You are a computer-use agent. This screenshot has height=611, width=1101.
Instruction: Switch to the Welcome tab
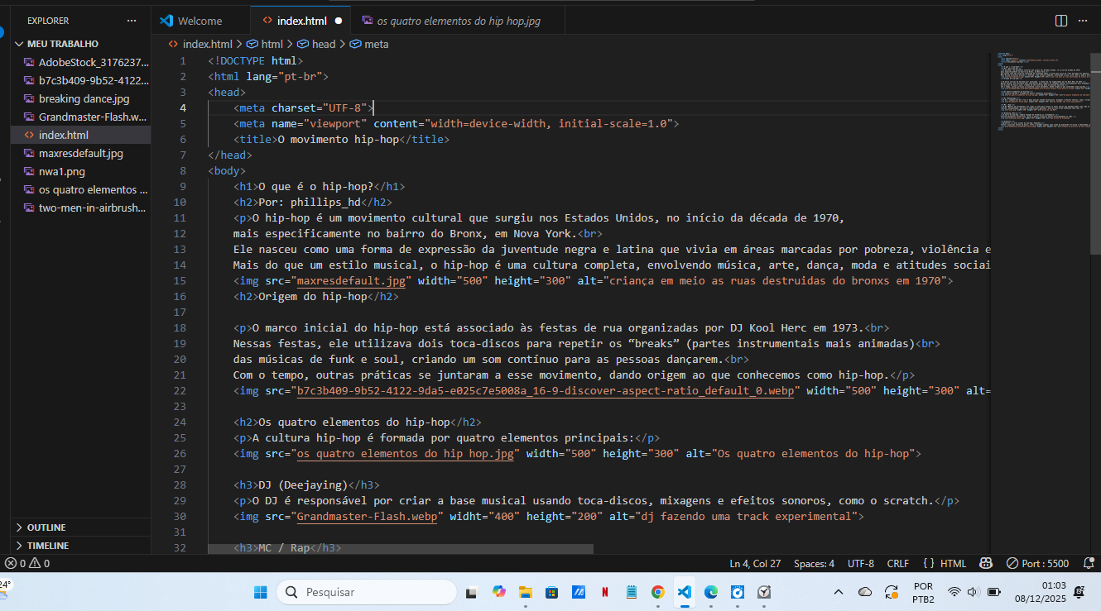[x=200, y=21]
